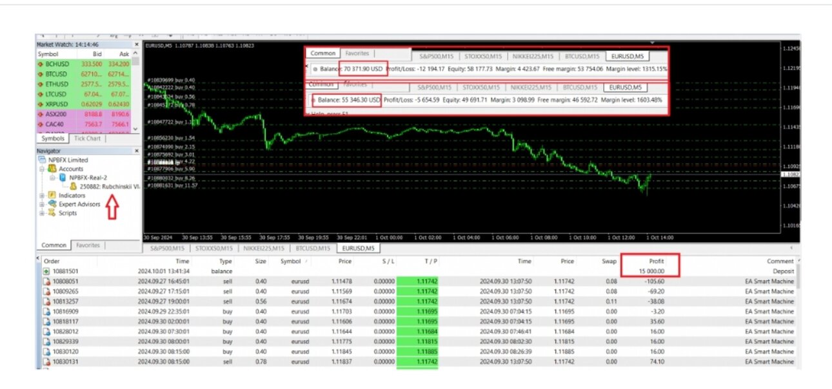Screen dimensions: 832x389
Task: Expand the Scripts node in Navigator
Action: [43, 213]
